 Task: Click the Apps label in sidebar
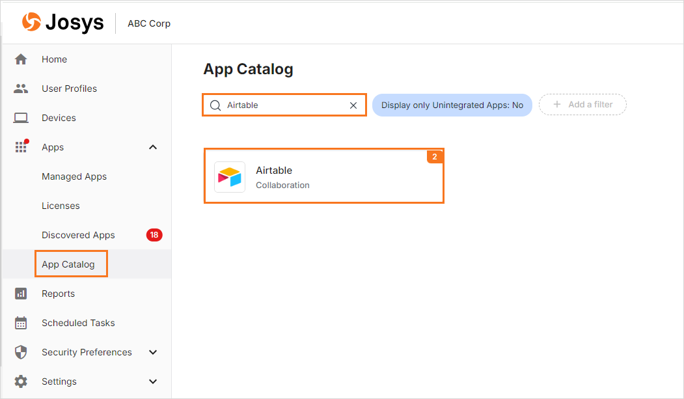point(52,147)
